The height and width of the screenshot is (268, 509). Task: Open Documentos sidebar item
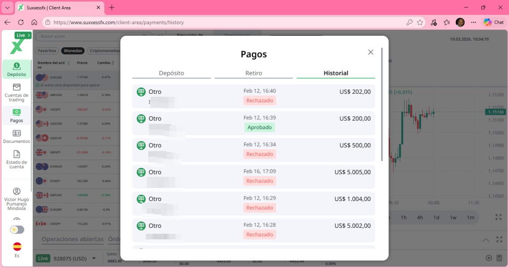pyautogui.click(x=17, y=136)
